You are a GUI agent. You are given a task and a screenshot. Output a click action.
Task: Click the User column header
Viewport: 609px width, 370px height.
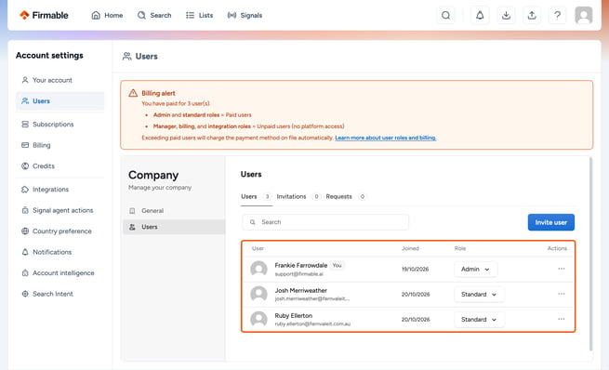[258, 248]
